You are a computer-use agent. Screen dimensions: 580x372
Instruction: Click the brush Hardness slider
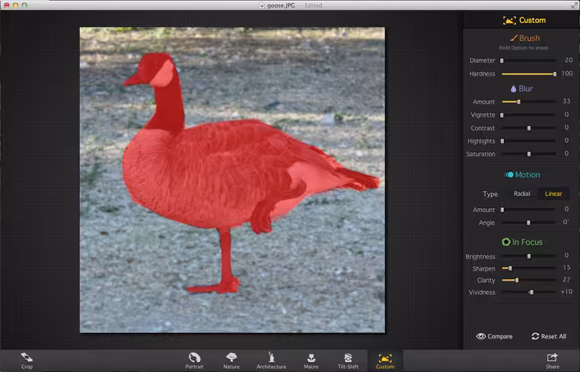pyautogui.click(x=528, y=74)
